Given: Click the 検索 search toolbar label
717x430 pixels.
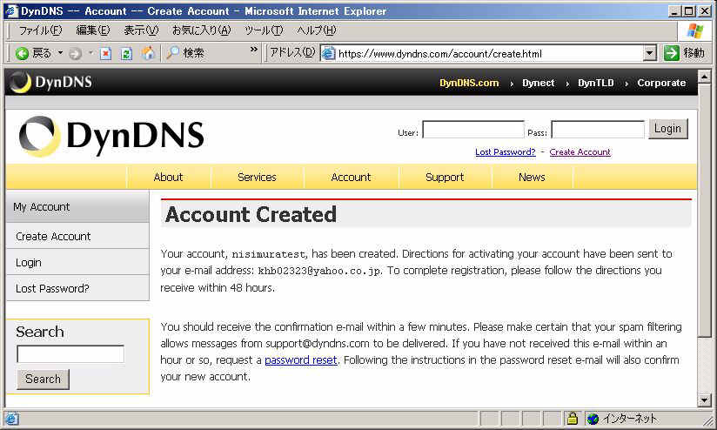Looking at the screenshot, I should tap(193, 53).
